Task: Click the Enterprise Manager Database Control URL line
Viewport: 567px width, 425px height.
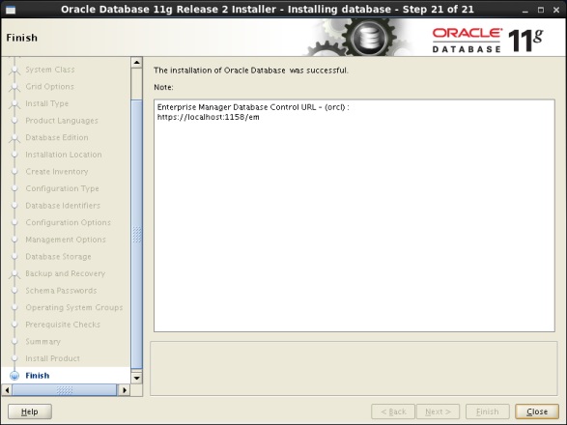Action: coord(253,107)
